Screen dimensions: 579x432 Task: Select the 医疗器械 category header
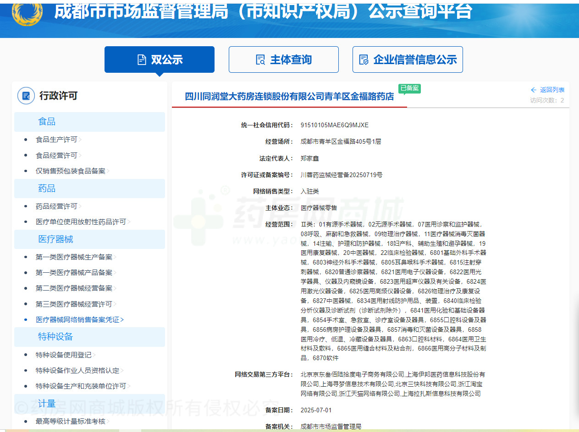click(89, 239)
